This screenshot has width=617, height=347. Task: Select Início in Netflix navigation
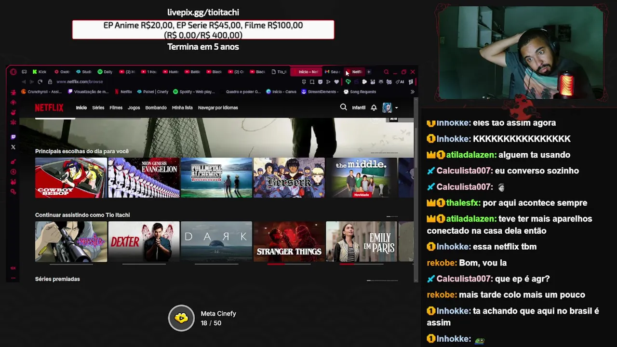click(81, 107)
